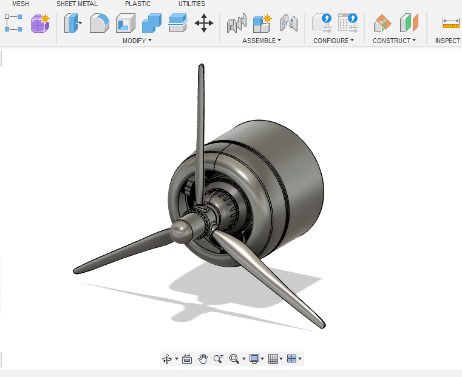462x377 pixels.
Task: Click the Configure Model icon
Action: click(x=322, y=23)
